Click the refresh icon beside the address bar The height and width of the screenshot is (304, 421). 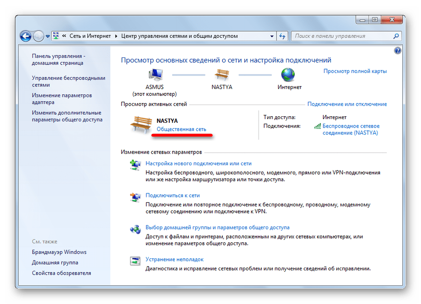coord(282,35)
